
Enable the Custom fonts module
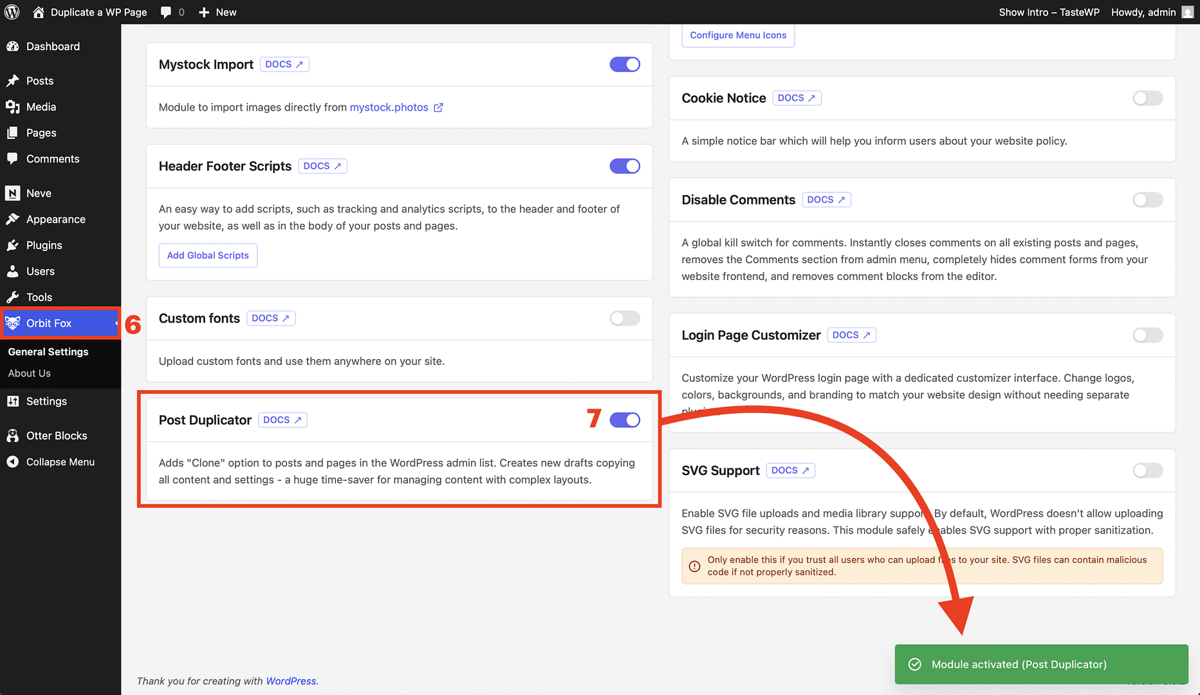(x=624, y=319)
